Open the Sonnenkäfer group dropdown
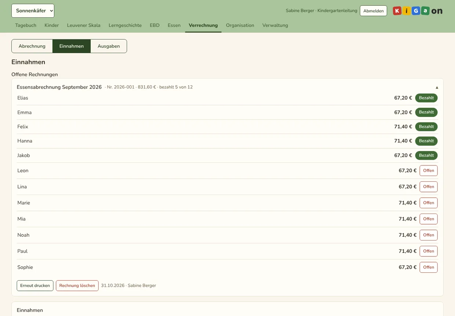The width and height of the screenshot is (455, 316). click(33, 11)
